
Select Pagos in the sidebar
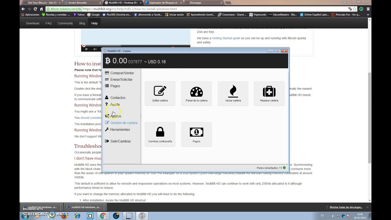[112, 86]
